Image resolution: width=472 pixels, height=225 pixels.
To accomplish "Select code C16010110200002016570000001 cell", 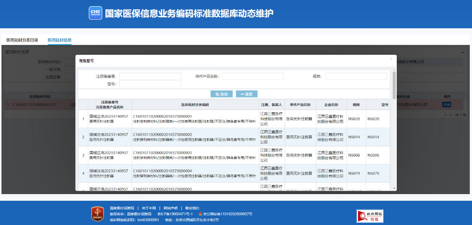I will (x=162, y=116).
